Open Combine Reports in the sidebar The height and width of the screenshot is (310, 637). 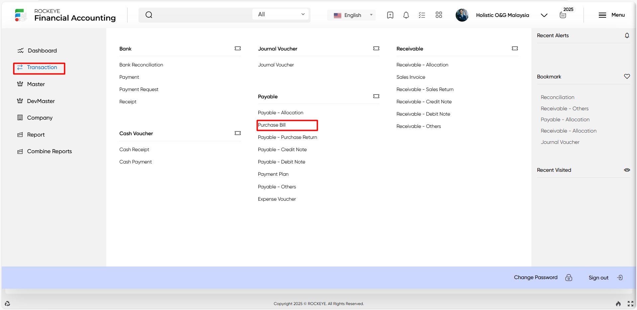[45, 151]
